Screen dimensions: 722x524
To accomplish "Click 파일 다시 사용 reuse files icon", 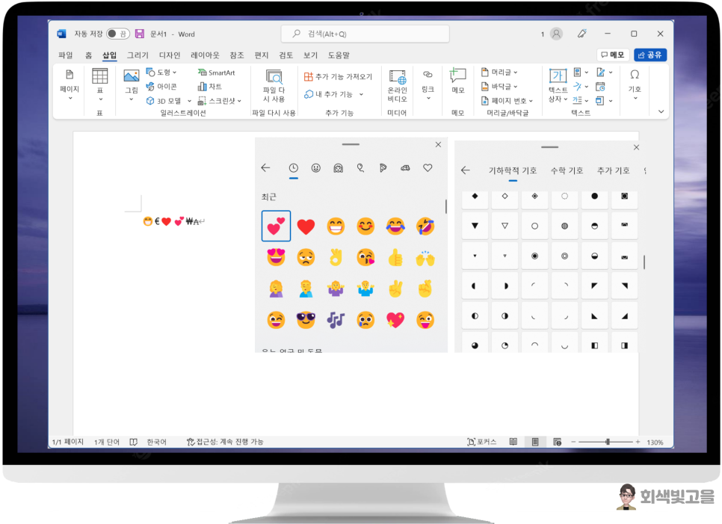I will coord(274,76).
